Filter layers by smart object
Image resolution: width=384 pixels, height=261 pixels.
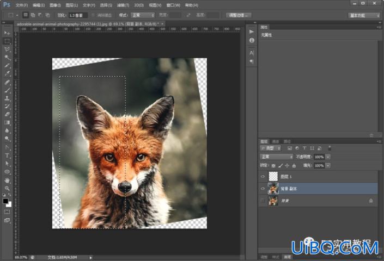pyautogui.click(x=319, y=148)
